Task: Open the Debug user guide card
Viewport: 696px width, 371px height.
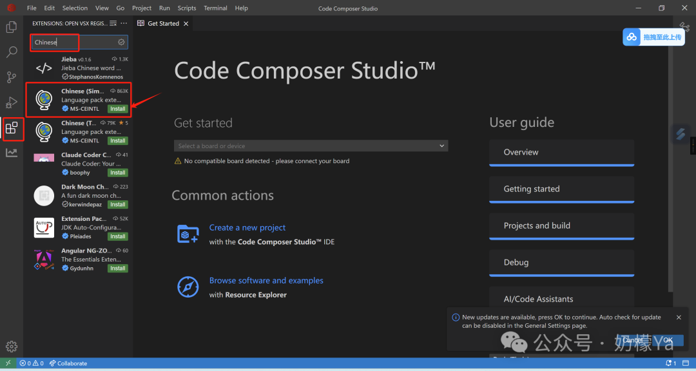Action: 561,263
